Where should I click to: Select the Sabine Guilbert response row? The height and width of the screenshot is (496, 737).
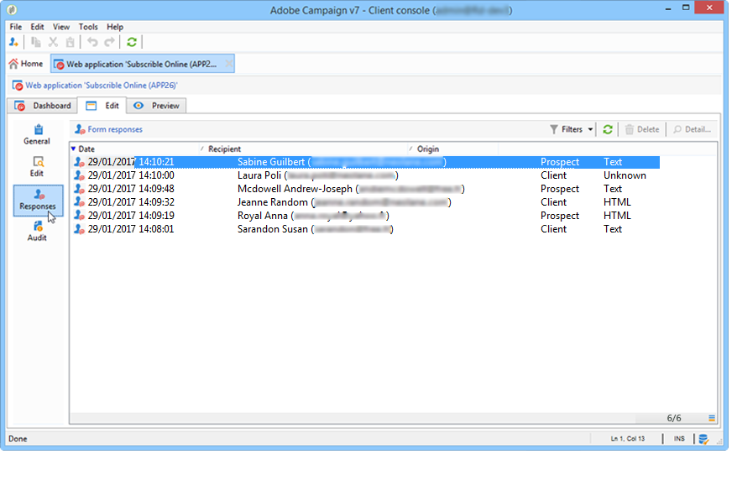pyautogui.click(x=366, y=162)
